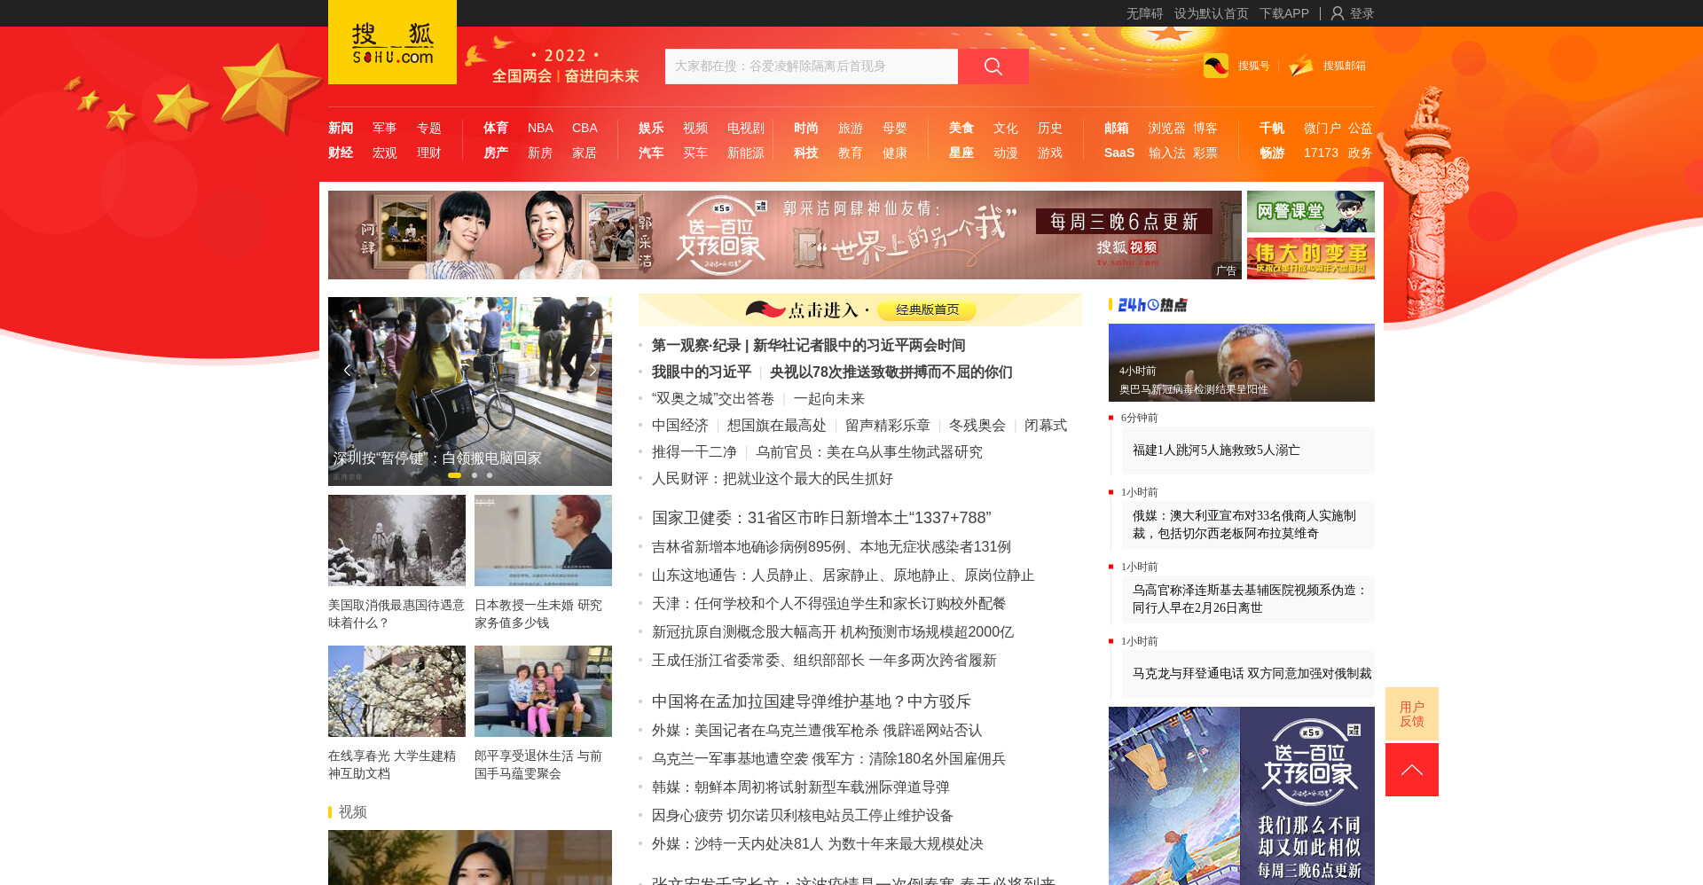This screenshot has width=1703, height=885.
Task: Open the 千帆 navigation link
Action: (x=1272, y=129)
